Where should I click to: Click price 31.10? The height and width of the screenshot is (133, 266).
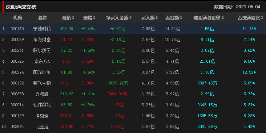pos(66,40)
